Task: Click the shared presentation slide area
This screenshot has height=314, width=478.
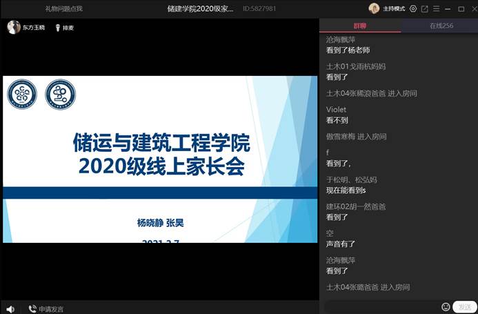Action: [x=160, y=159]
